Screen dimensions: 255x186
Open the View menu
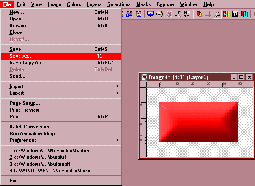[x=36, y=4]
